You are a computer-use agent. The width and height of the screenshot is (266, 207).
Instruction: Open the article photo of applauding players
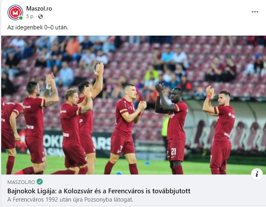coord(134,105)
